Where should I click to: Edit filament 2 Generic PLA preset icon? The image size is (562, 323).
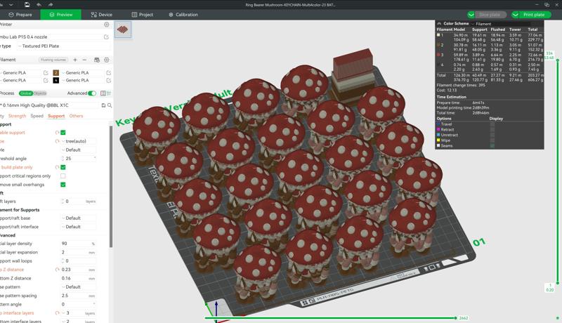pos(109,73)
